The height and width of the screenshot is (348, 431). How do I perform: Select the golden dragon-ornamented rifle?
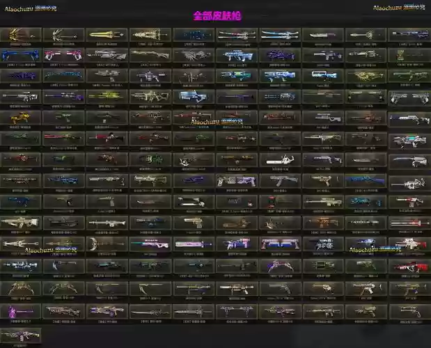pos(366,76)
